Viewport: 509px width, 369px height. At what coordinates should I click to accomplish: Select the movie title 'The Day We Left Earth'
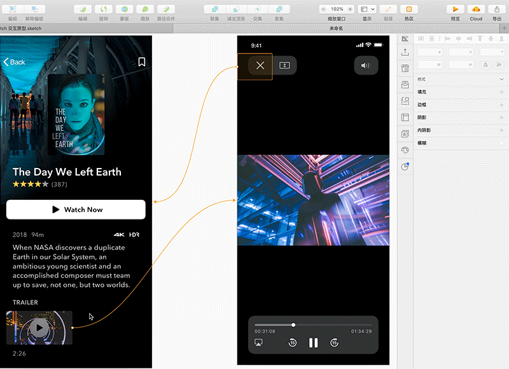(x=67, y=172)
